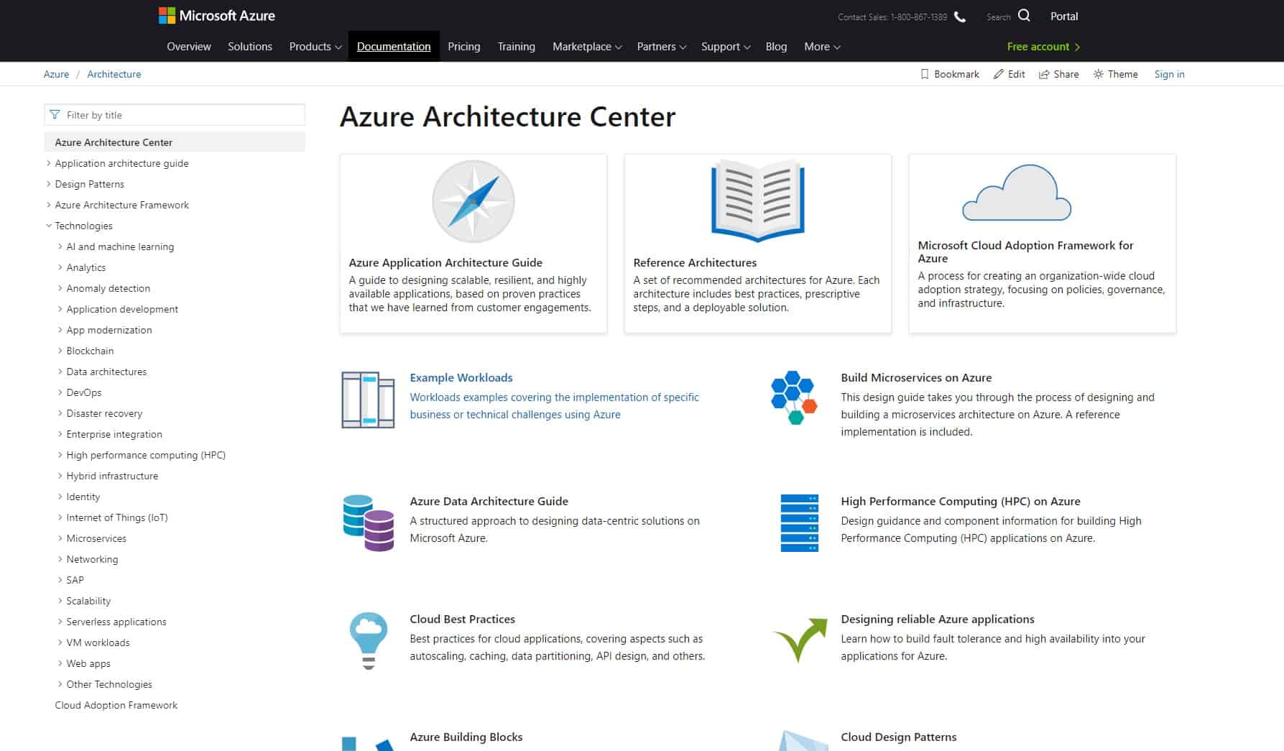
Task: Click High Performance Computing (HPC) on Azure heading
Action: 961,501
